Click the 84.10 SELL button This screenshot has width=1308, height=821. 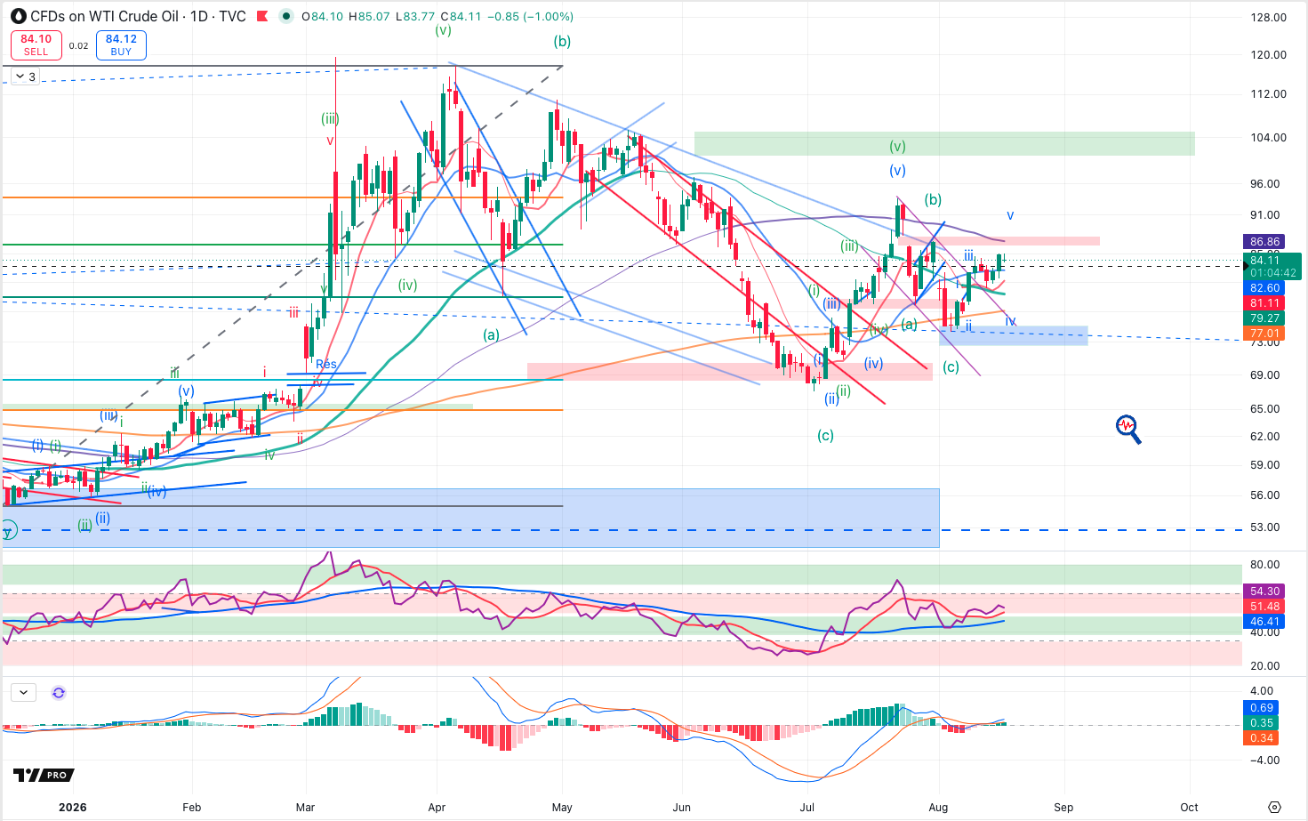point(36,44)
